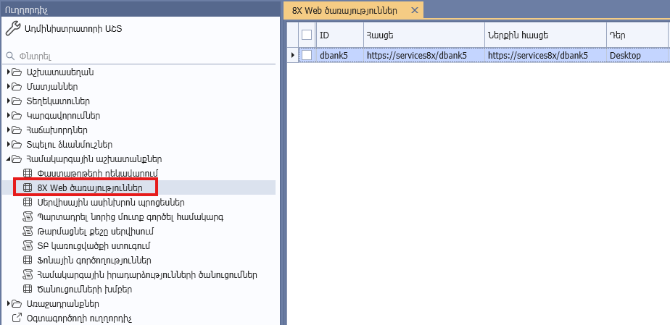Viewport: 670px width, 325px height.
Task: Click the script icon of ՏԲ կառուցվածքի ստուգում
Action: click(28, 246)
